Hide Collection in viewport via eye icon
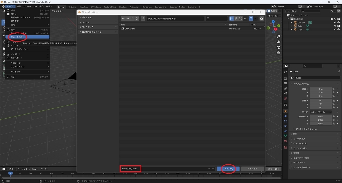The height and width of the screenshot is (183, 342). (335, 19)
